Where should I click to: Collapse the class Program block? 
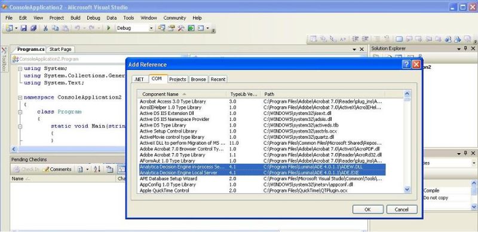(x=20, y=112)
